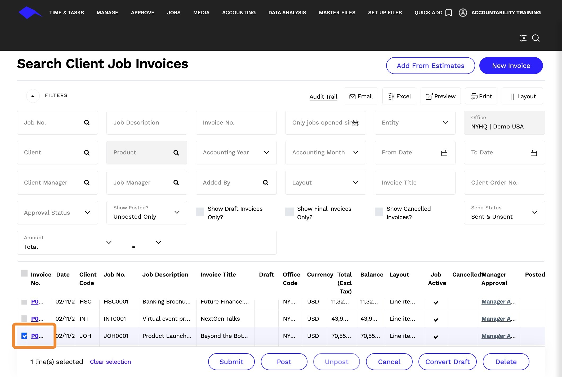
Task: Open the user profile avatar icon
Action: pos(463,13)
